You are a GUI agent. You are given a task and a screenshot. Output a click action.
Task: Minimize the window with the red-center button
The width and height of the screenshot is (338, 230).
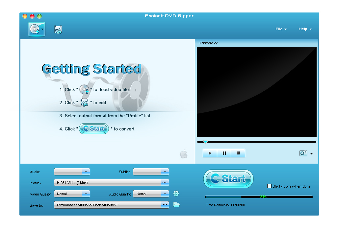pyautogui.click(x=32, y=16)
